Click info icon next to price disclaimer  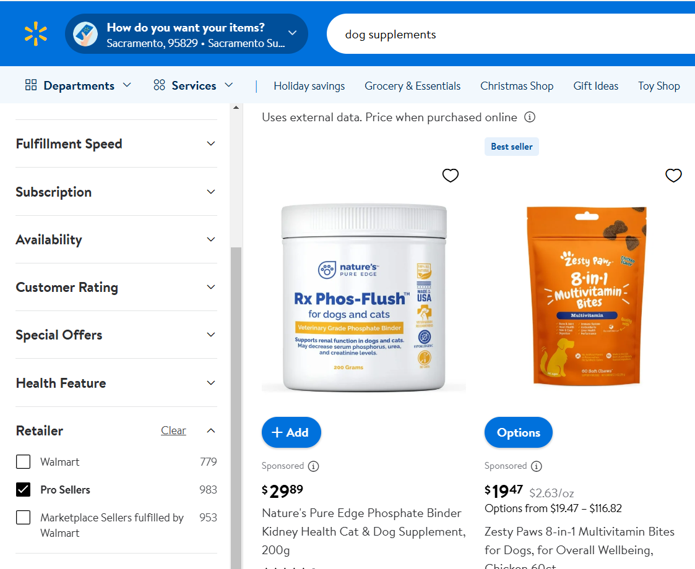[530, 117]
